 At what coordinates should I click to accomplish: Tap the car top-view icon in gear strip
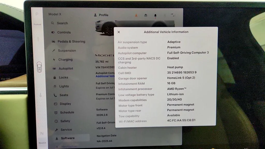coord(39,67)
